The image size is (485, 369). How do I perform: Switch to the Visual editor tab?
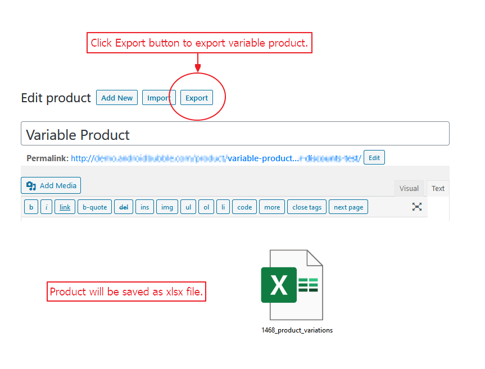coord(409,189)
